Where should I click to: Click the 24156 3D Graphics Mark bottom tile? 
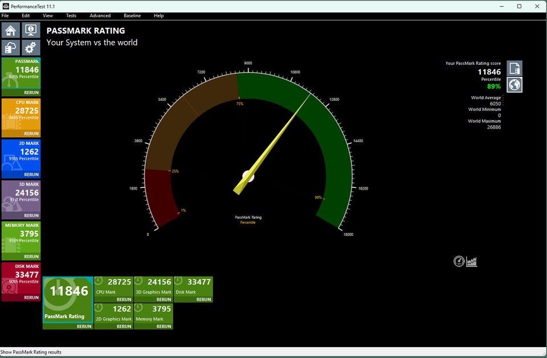tap(153, 286)
